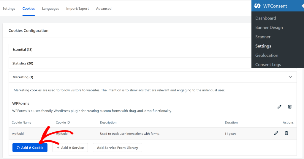Expand the Essential (18) section
This screenshot has width=304, height=159.
[x=130, y=50]
